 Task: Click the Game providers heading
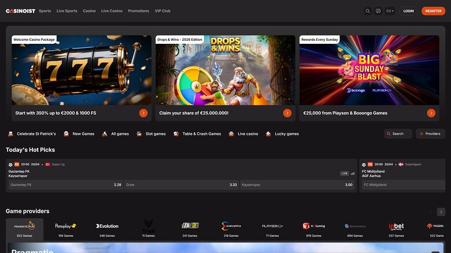[x=28, y=211]
